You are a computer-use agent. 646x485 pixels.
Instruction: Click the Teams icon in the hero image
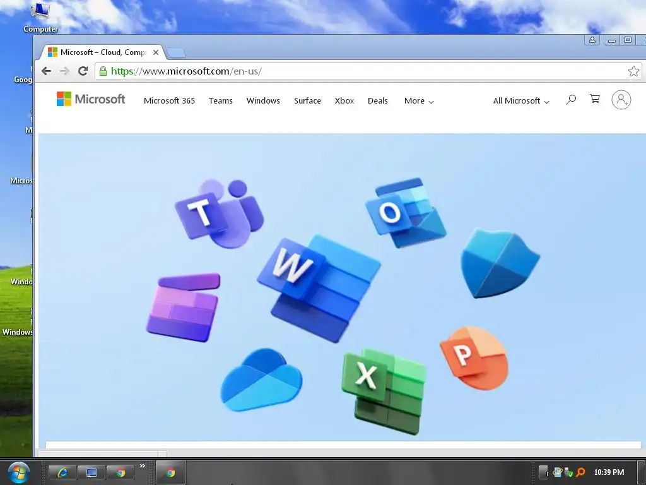tap(219, 213)
